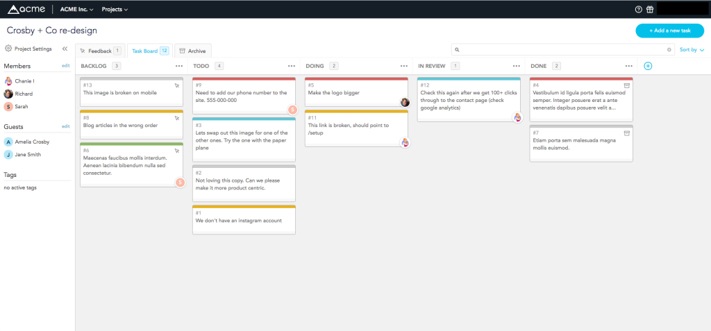
Task: Switch to the Feedback tab
Action: [x=100, y=51]
